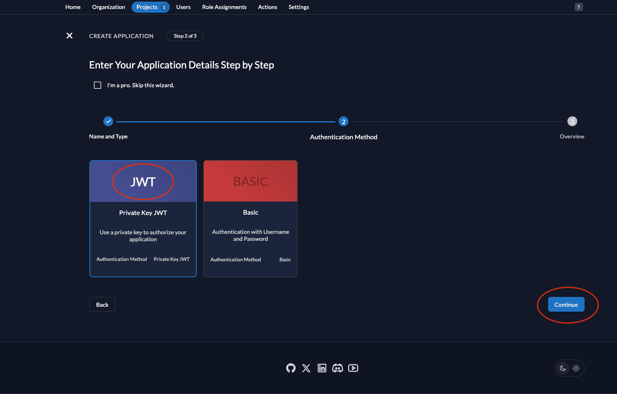Switch to dark mode using moon icon
617x394 pixels.
tap(563, 368)
